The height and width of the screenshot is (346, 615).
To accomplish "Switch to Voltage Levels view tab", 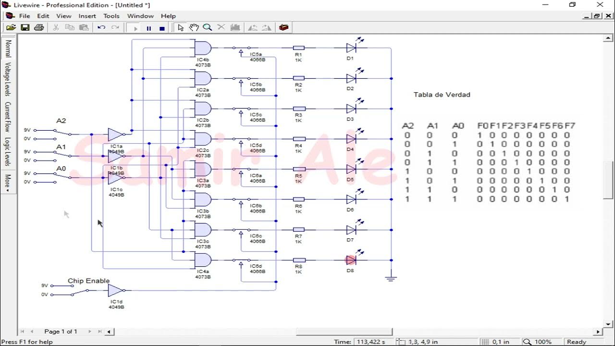I will 8,79.
